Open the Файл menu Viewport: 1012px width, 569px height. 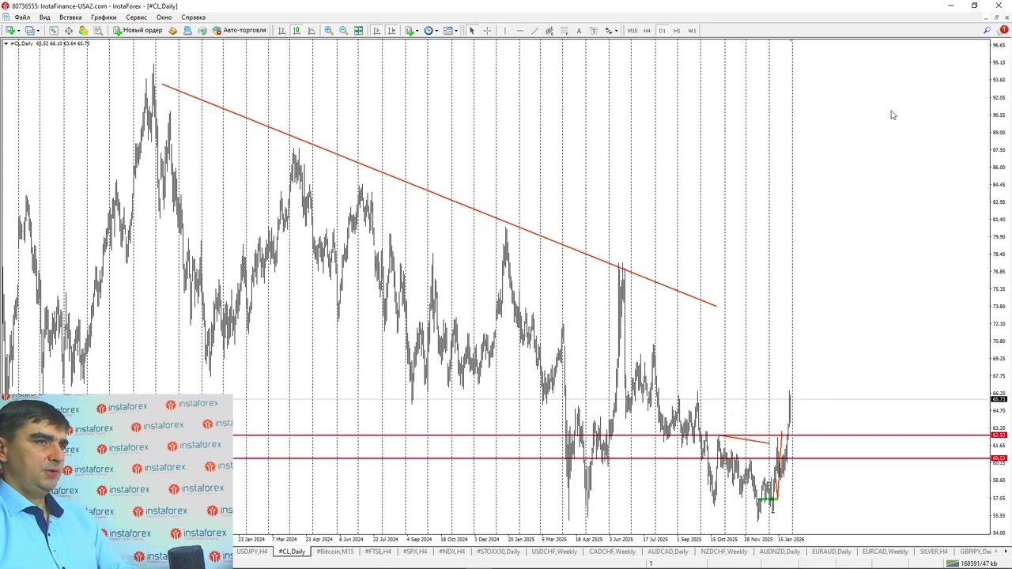(22, 17)
